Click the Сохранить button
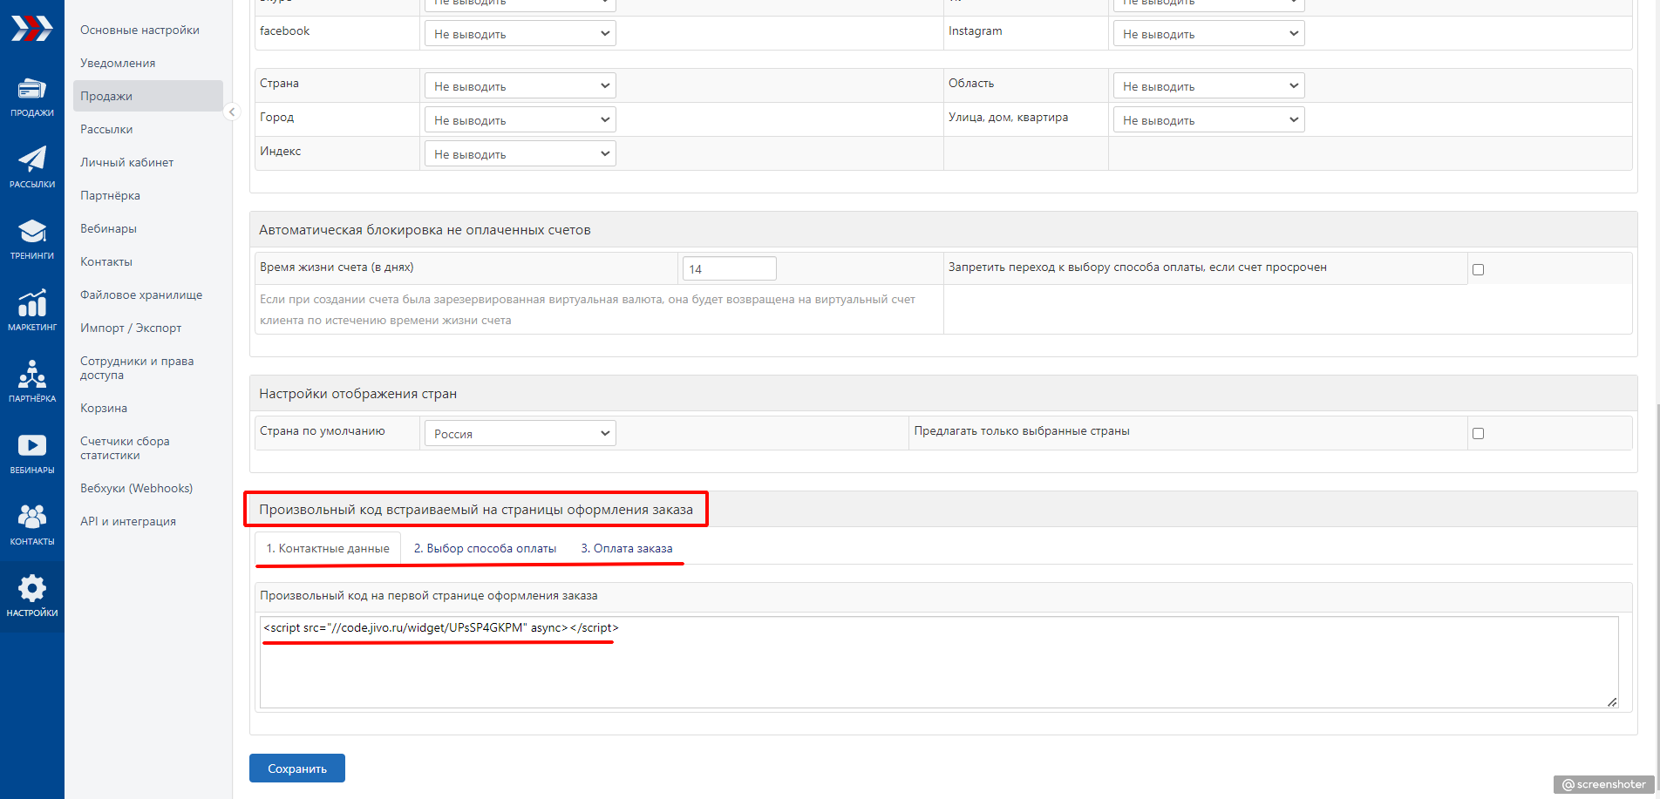This screenshot has height=799, width=1660. point(296,769)
